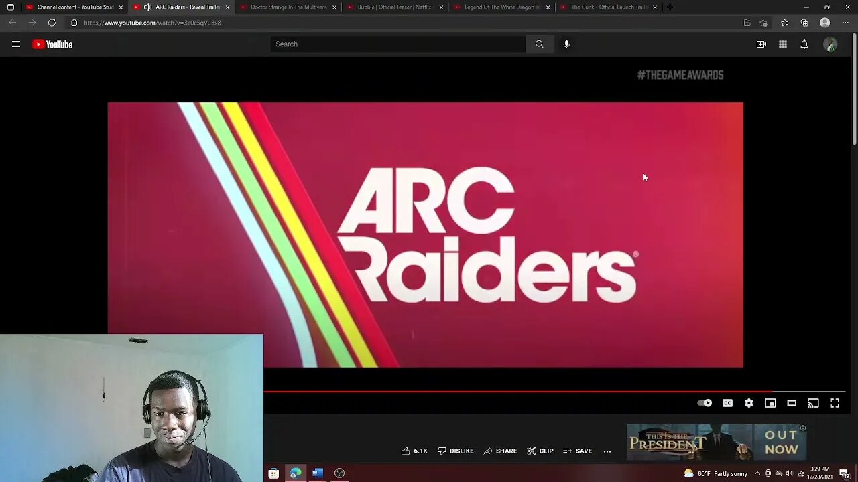Open the SHARE dialog
Image resolution: width=858 pixels, height=482 pixels.
click(501, 451)
